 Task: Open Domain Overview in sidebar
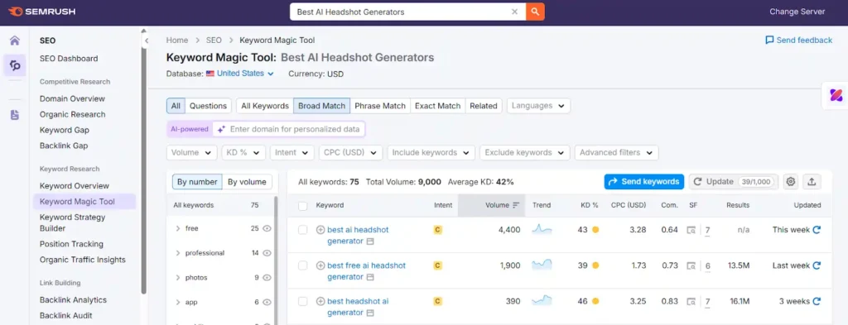[x=73, y=98]
